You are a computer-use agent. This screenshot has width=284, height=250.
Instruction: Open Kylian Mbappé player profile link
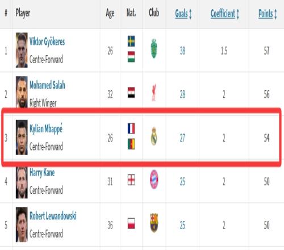click(x=46, y=129)
